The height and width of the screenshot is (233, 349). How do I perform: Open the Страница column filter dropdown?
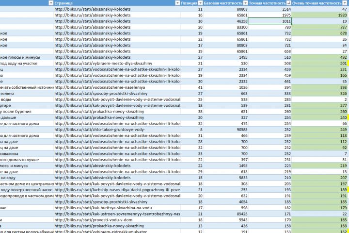[x=177, y=3]
